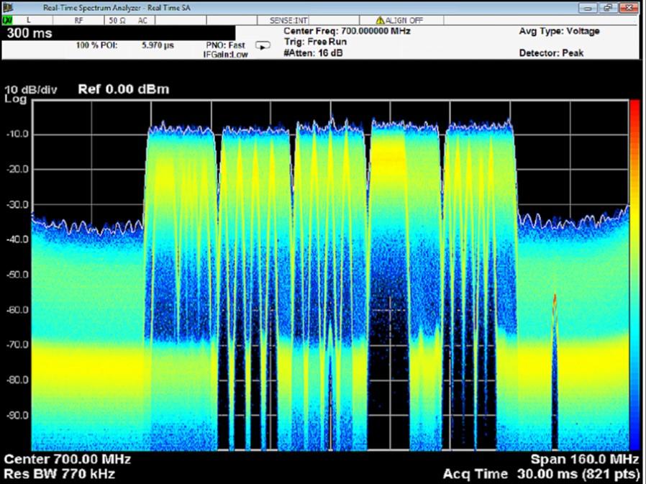The height and width of the screenshot is (484, 646).
Task: Toggle the AC coupling indicator
Action: [142, 20]
